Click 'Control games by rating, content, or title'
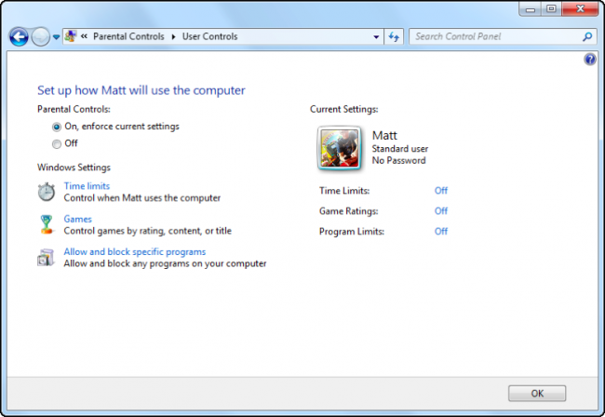 click(147, 231)
